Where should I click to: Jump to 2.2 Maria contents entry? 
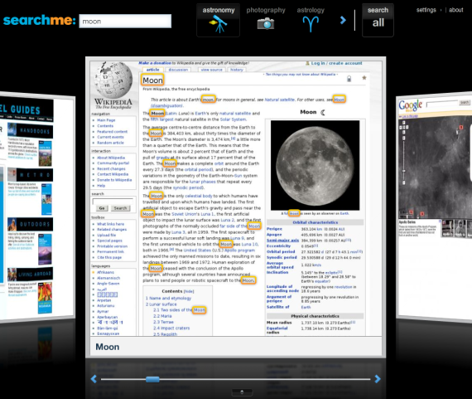point(162,316)
